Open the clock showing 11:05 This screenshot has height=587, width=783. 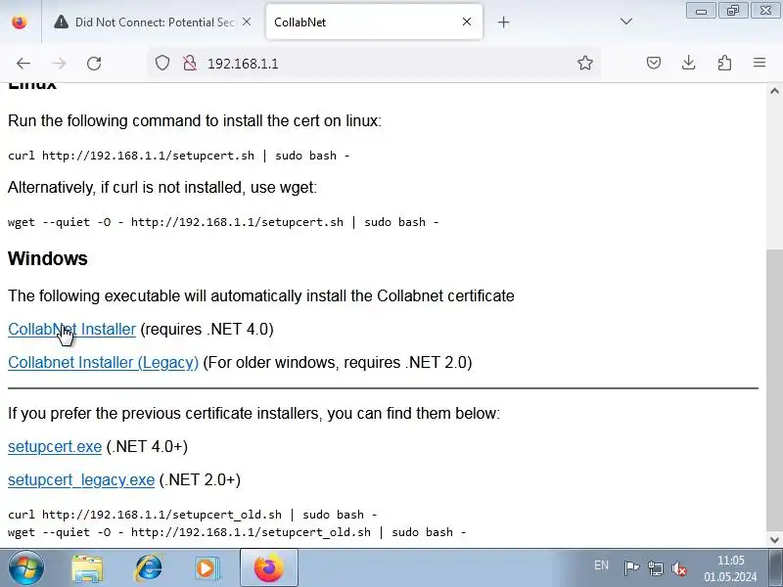(730, 568)
